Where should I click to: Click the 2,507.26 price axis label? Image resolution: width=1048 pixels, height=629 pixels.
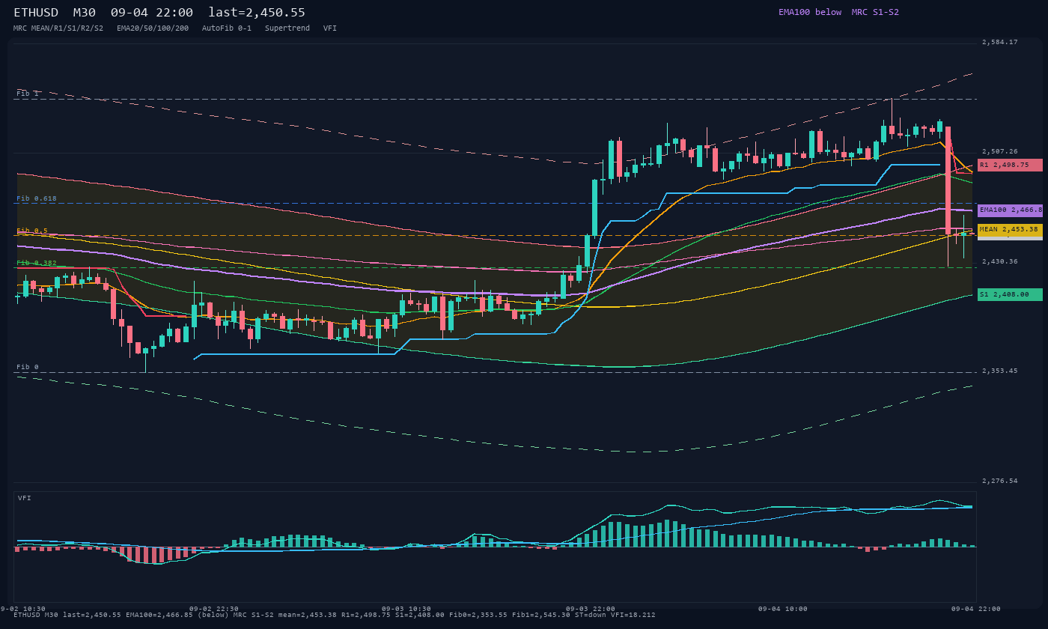tap(1000, 151)
